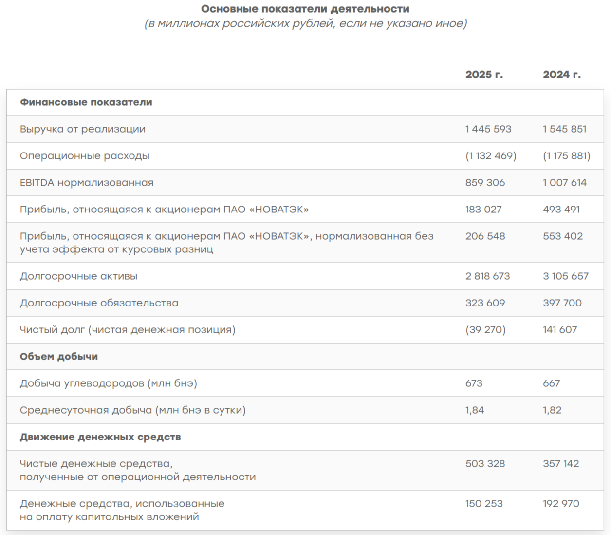This screenshot has height=535, width=611.
Task: Click the 1 445 593 revenue value
Action: point(488,129)
